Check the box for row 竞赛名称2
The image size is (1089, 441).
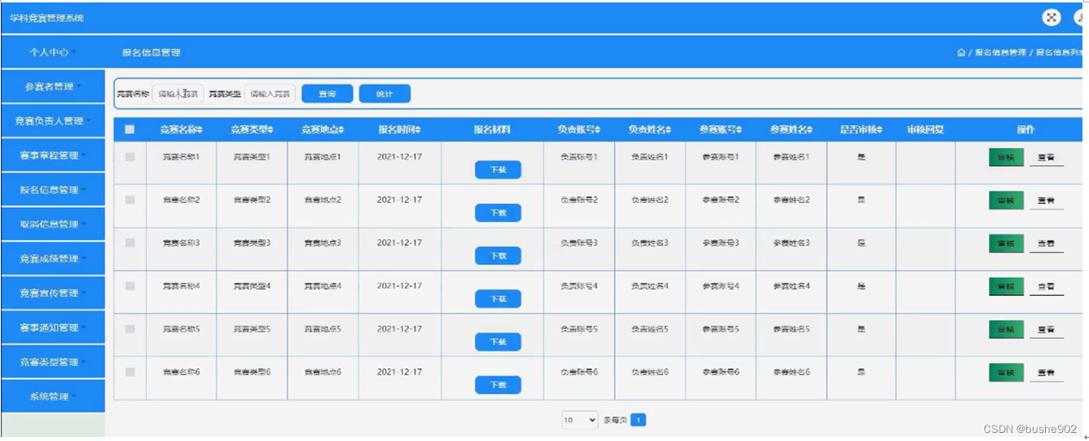coord(130,200)
